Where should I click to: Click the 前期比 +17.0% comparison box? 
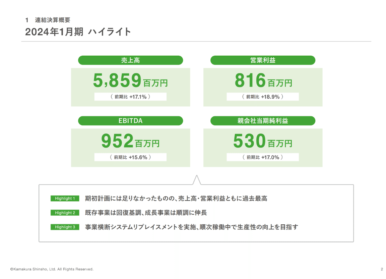click(x=263, y=157)
